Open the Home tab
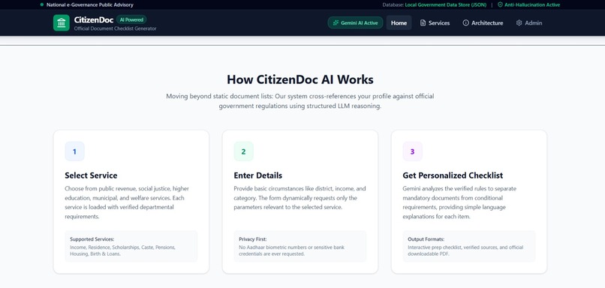 (x=399, y=22)
